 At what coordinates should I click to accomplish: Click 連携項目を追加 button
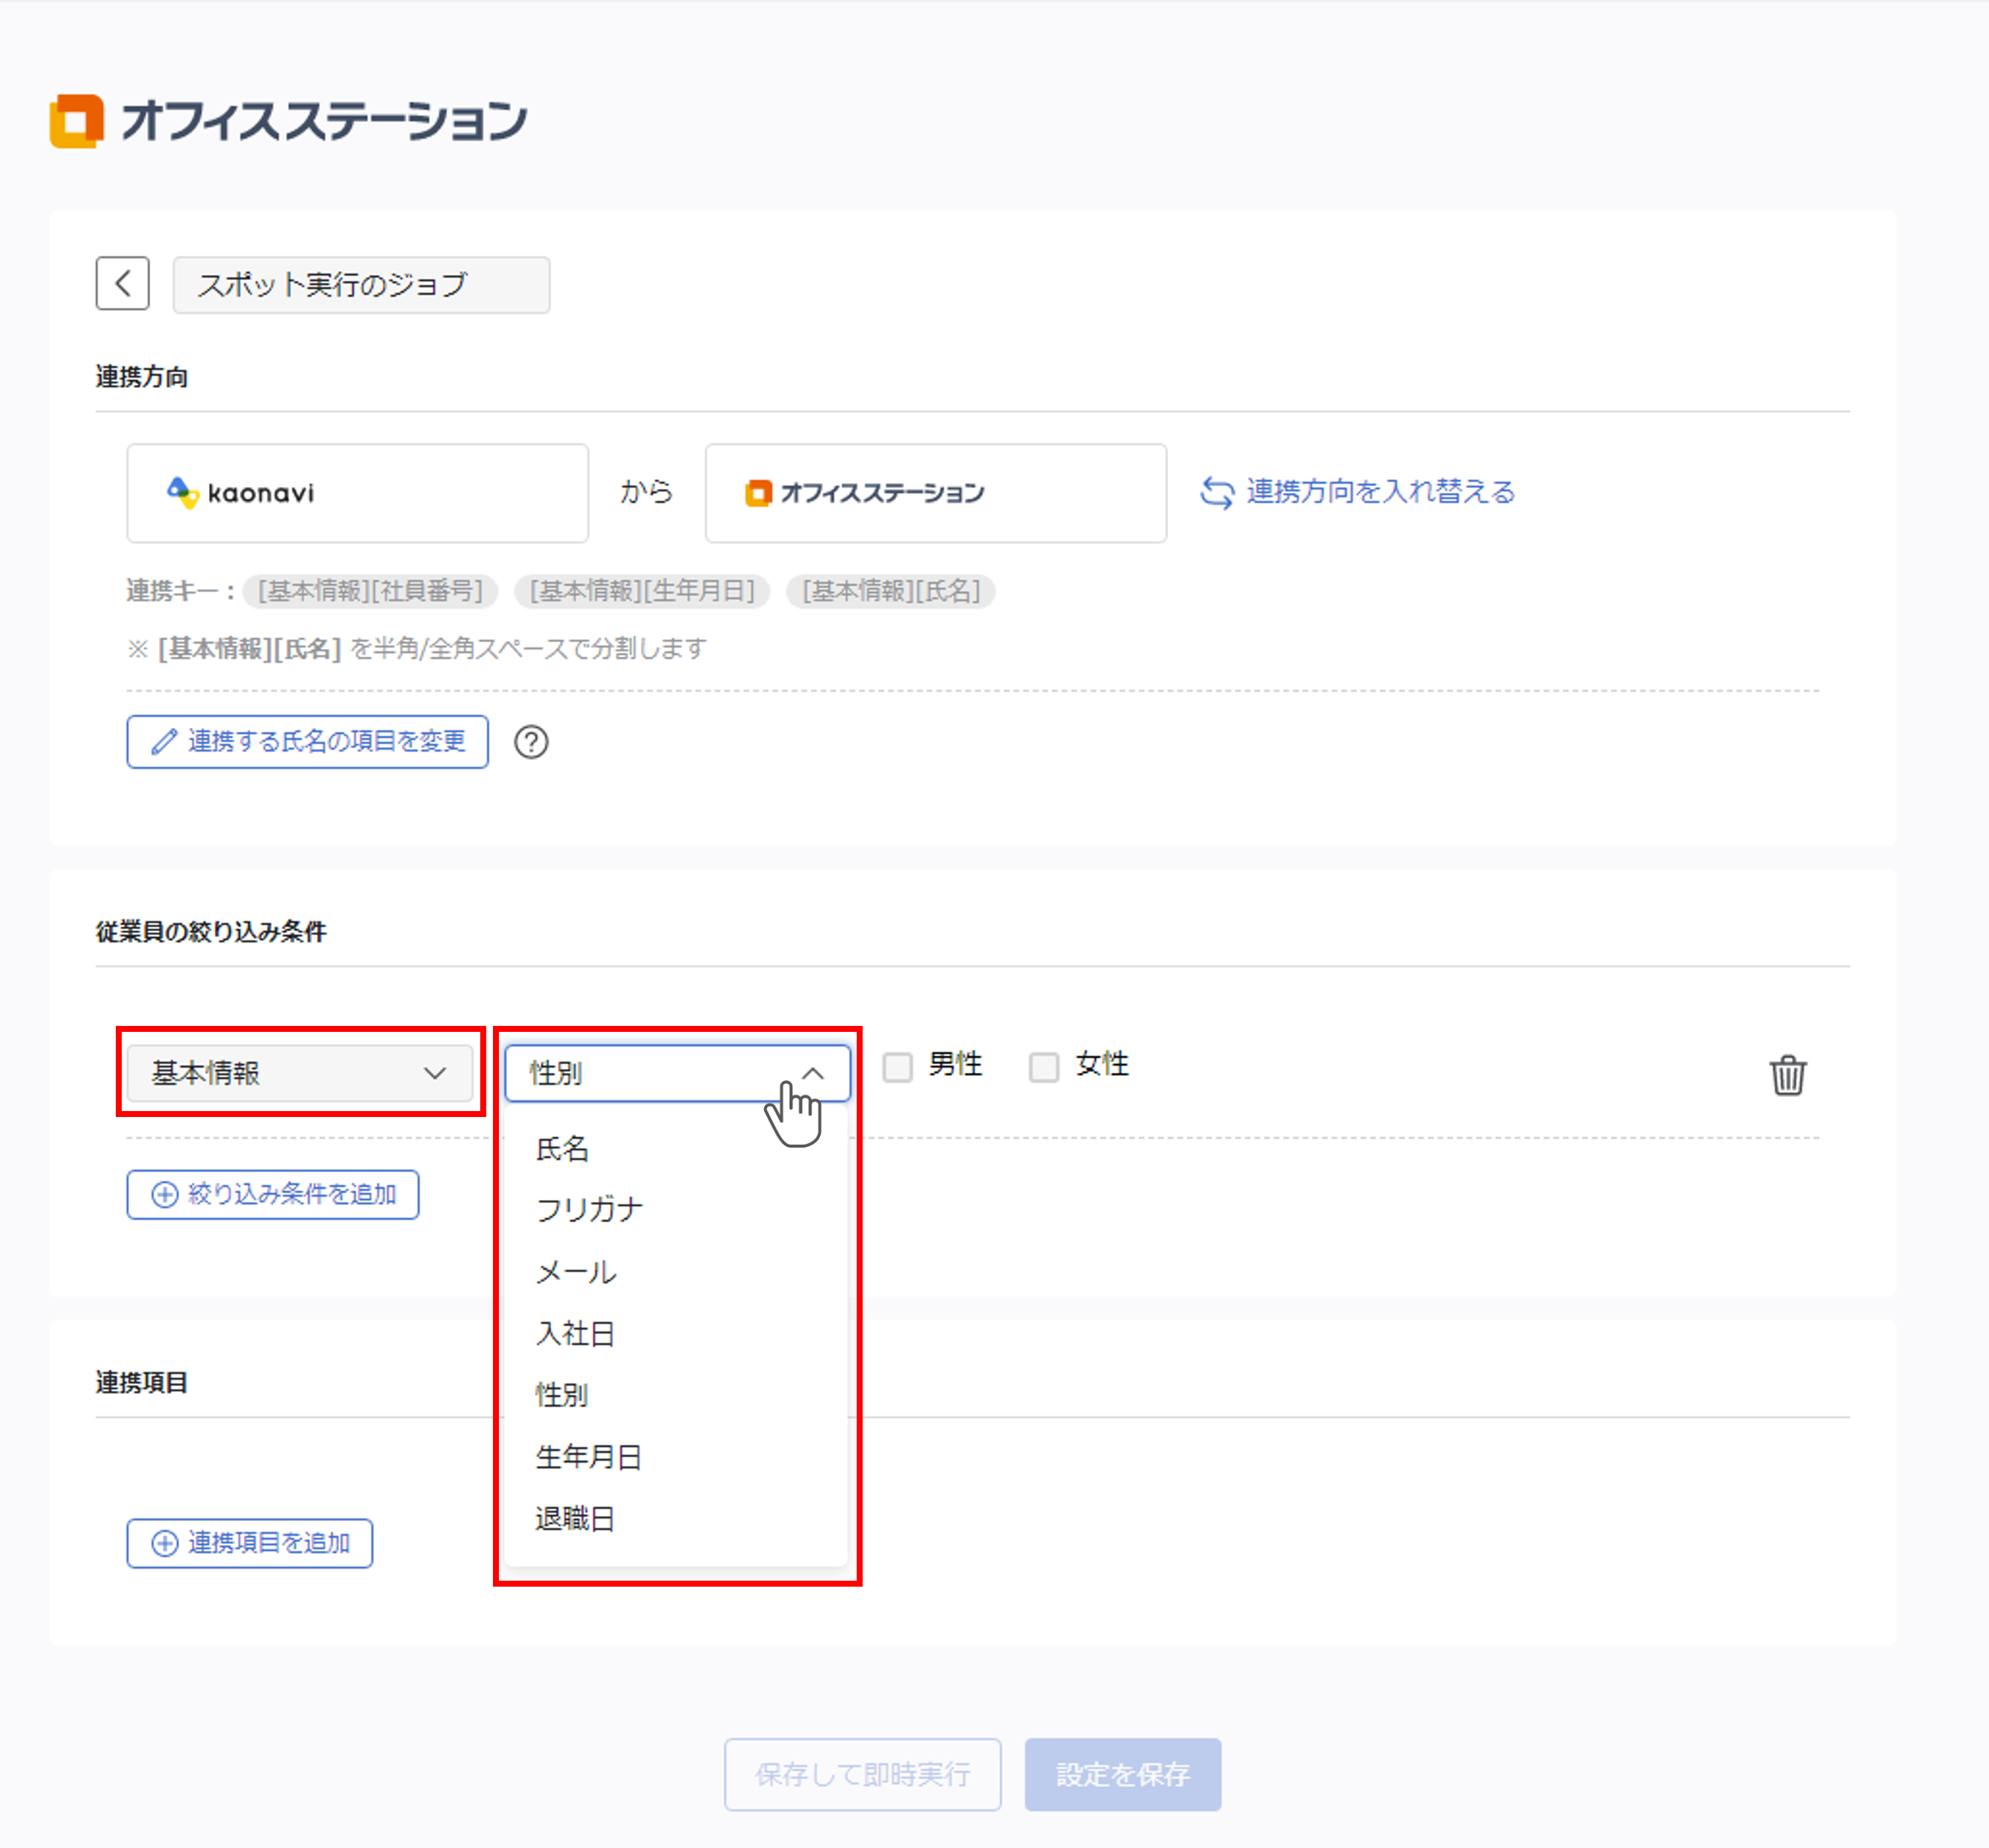coord(249,1543)
